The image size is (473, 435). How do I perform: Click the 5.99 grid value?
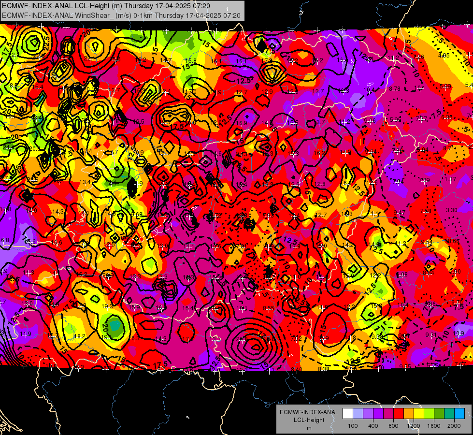[445, 87]
